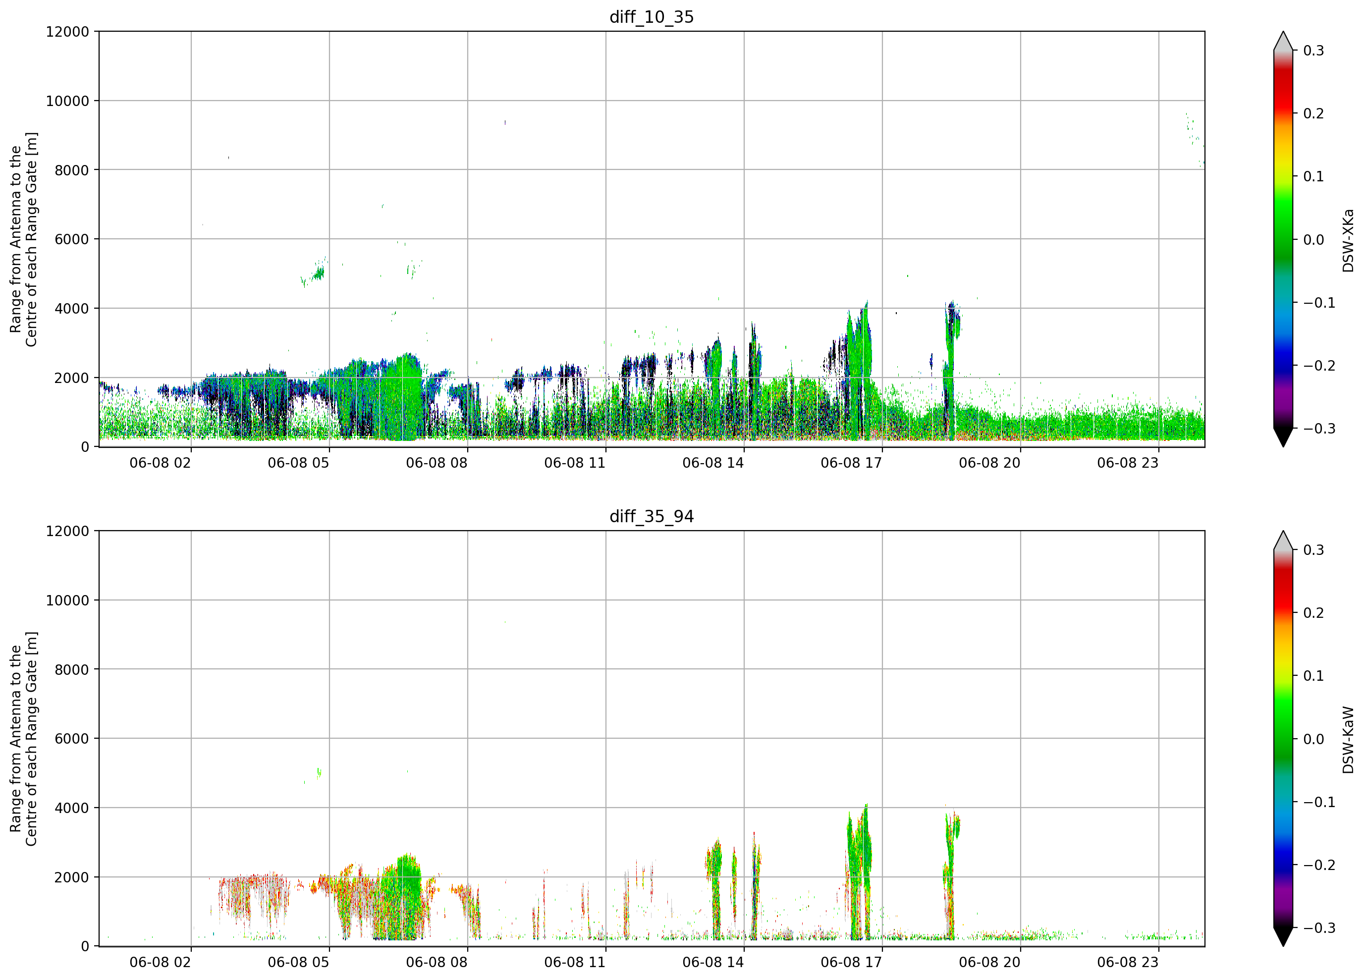
Task: Click the top colorbar's black lower arrow
Action: coord(1283,437)
